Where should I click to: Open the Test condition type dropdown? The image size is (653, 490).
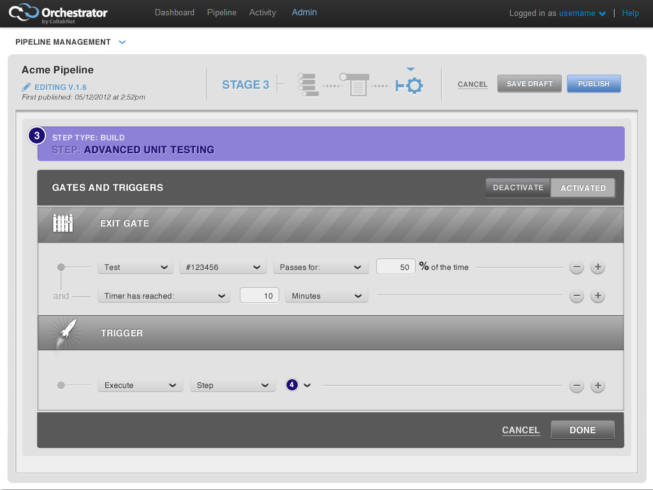(135, 267)
